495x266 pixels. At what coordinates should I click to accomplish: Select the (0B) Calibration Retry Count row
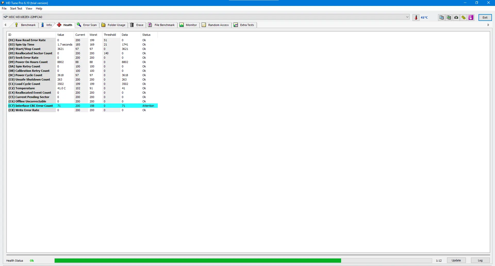tap(82, 71)
